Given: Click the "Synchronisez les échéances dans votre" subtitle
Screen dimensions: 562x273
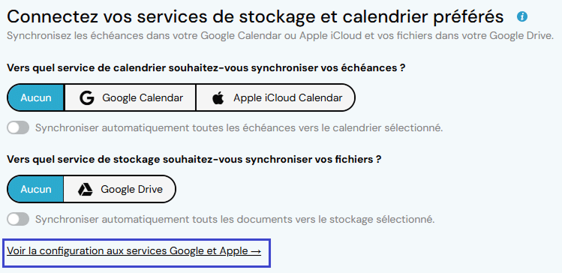Looking at the screenshot, I should [281, 36].
